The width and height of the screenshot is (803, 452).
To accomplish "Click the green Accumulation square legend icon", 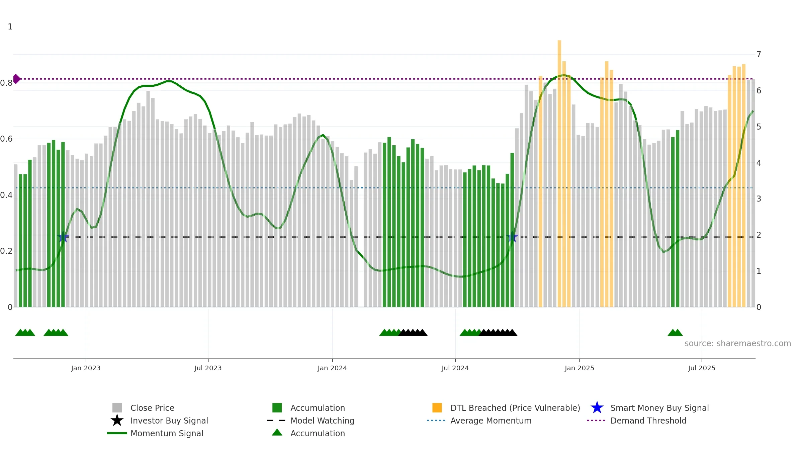I will 277,408.
